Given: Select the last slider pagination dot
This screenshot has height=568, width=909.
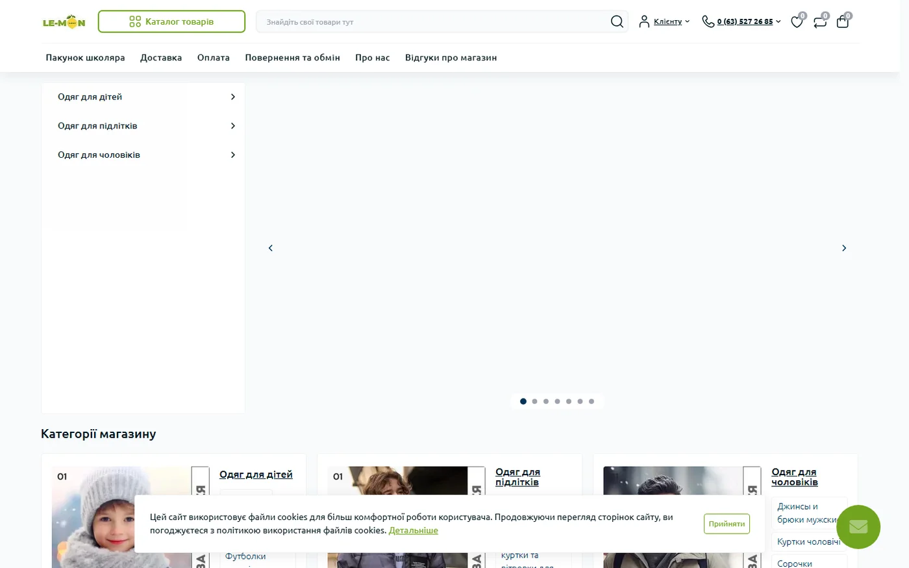Looking at the screenshot, I should [x=591, y=401].
